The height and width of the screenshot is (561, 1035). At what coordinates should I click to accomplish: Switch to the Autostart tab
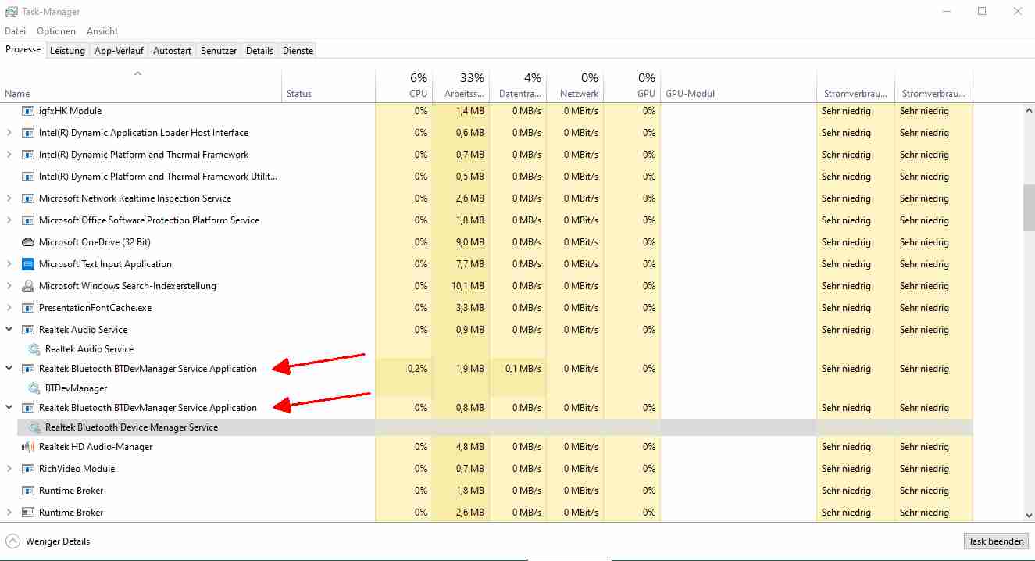click(172, 51)
